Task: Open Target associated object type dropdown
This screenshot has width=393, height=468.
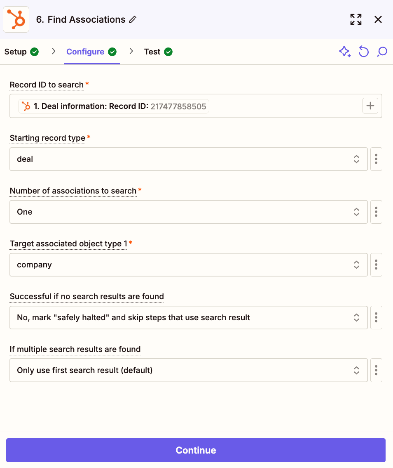Action: (189, 265)
